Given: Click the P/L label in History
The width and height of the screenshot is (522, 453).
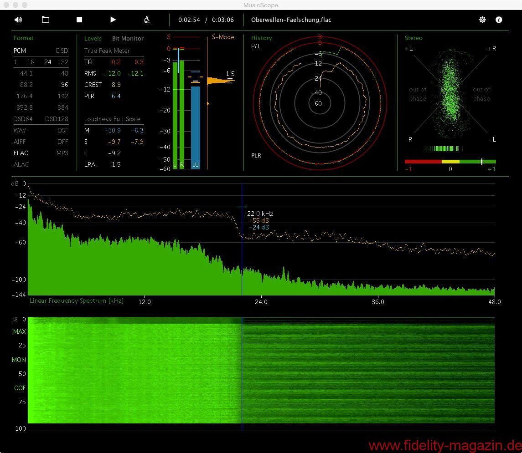Looking at the screenshot, I should [x=256, y=46].
